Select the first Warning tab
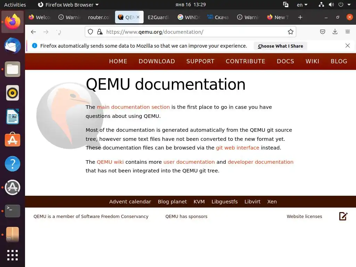The image size is (356, 267). coord(69,17)
